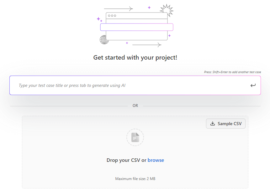The image size is (270, 191).
Task: Click the starburst icon atop the illustration
Action: click(x=167, y=10)
